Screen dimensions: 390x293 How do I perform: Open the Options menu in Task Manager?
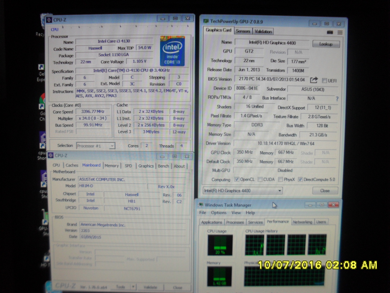click(x=219, y=213)
